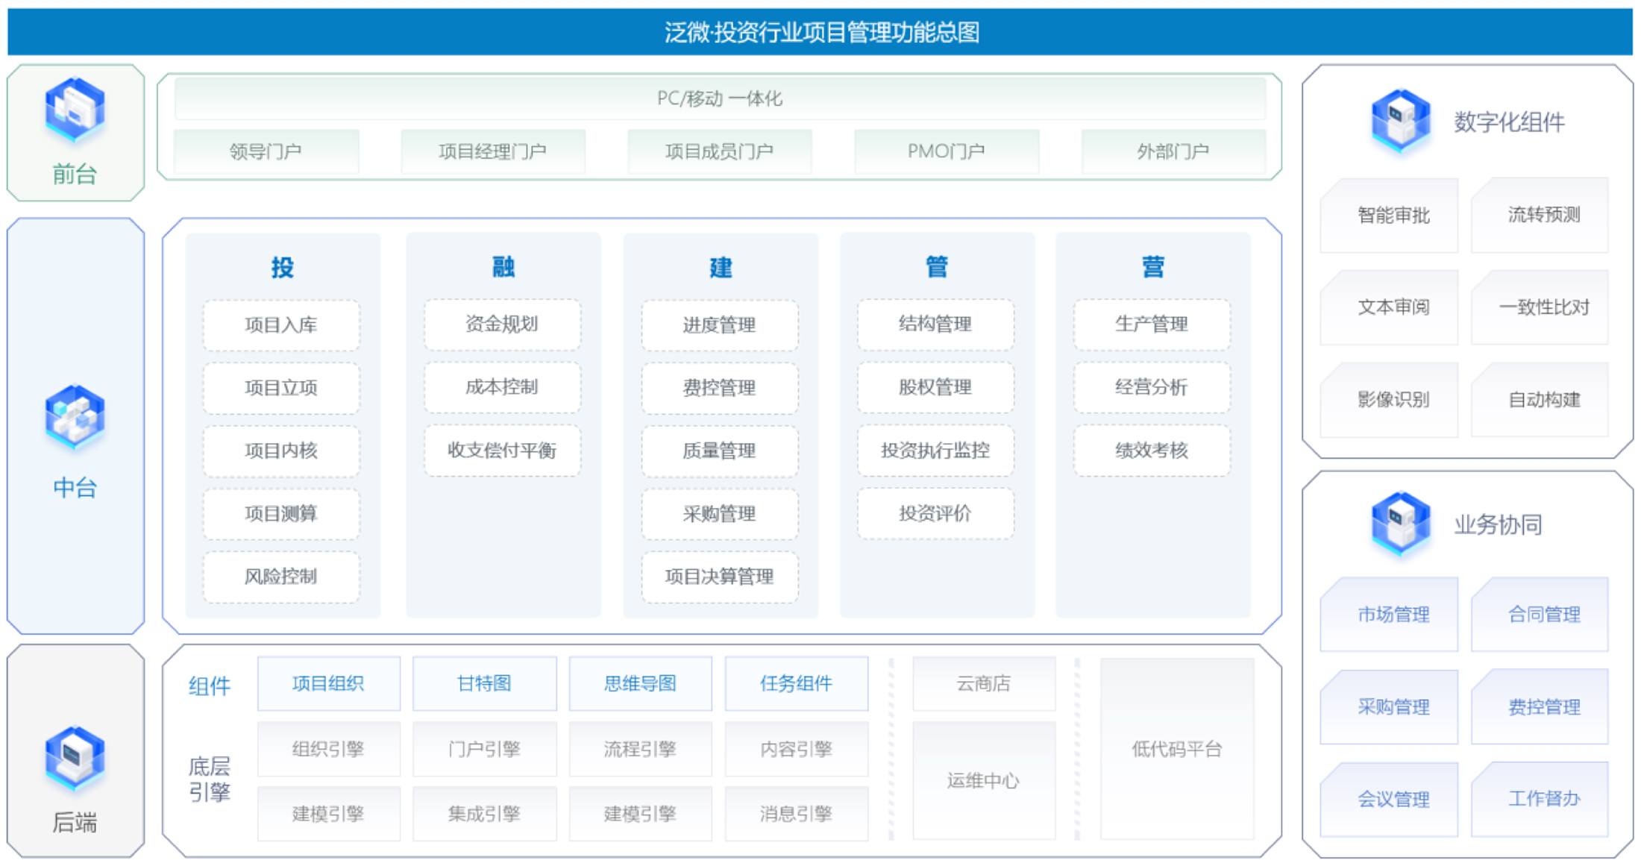
Task: Click the 绩效考核 box under 营
Action: click(1152, 451)
